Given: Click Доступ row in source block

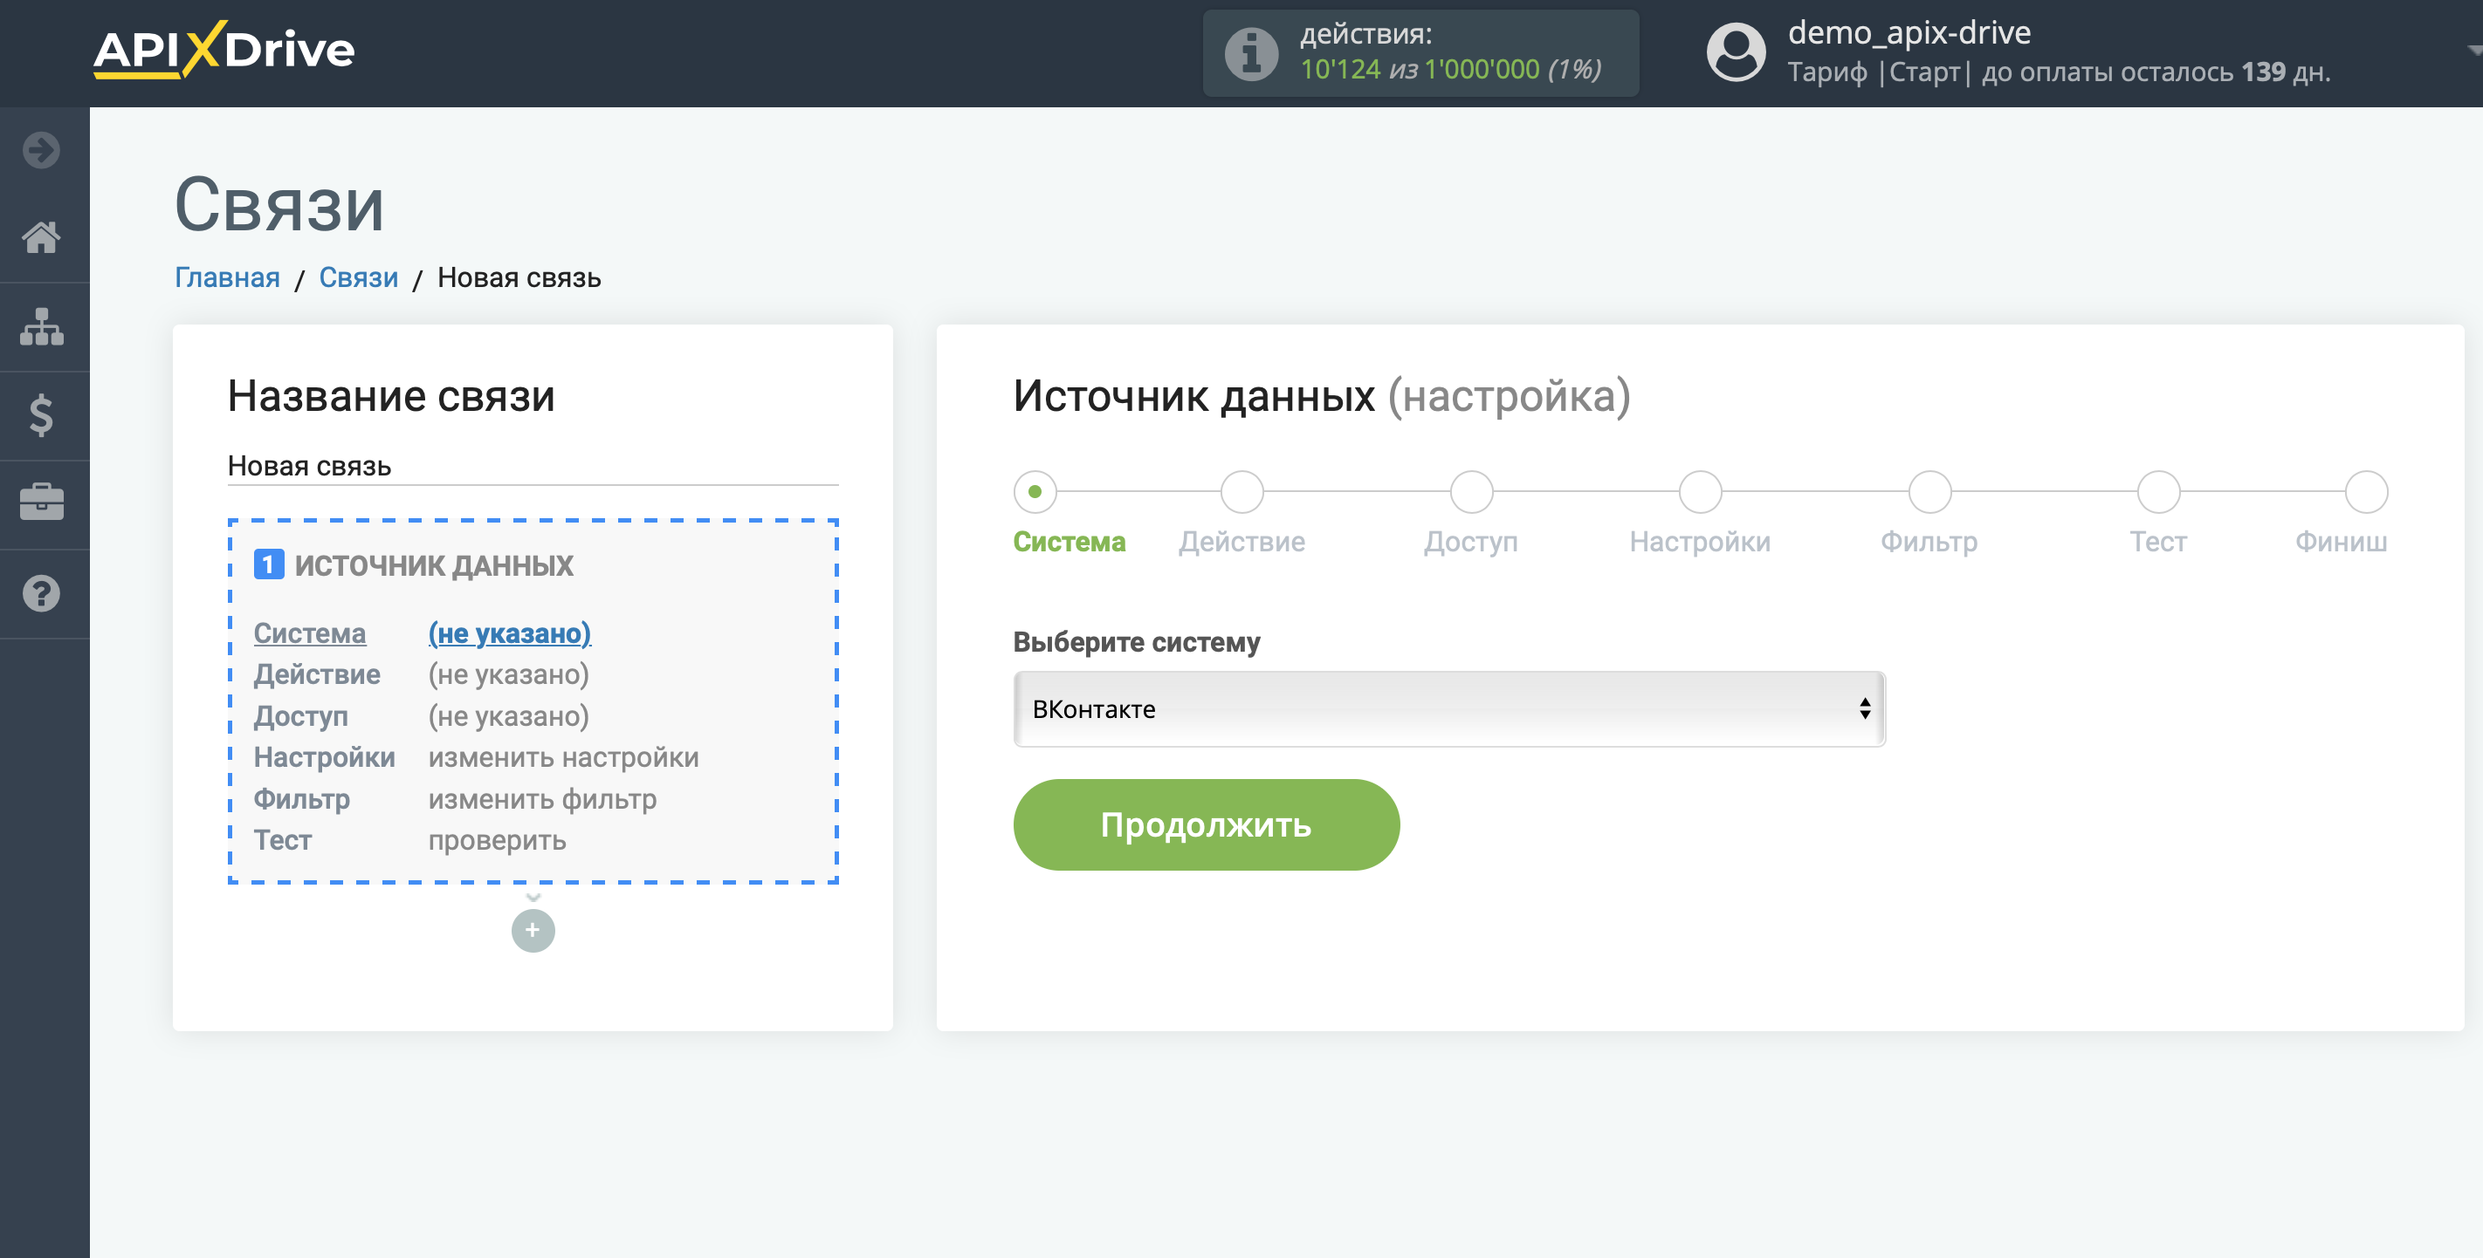Looking at the screenshot, I should 421,716.
